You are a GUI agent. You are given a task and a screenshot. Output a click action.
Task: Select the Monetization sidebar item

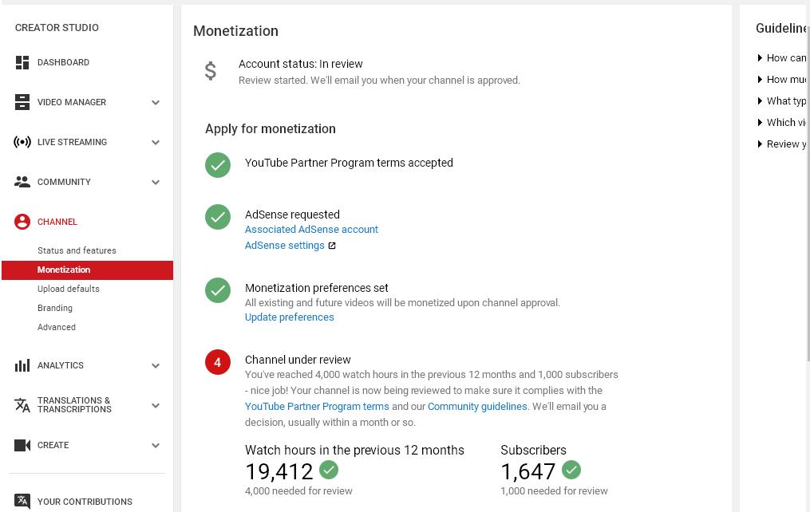pyautogui.click(x=87, y=270)
